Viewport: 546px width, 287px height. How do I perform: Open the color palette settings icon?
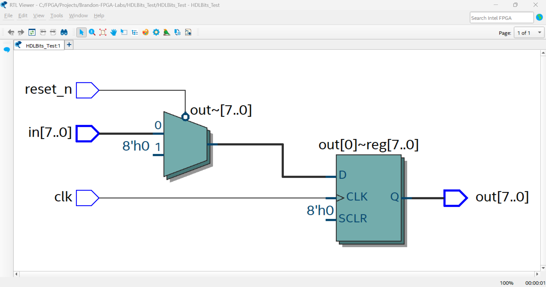(145, 32)
